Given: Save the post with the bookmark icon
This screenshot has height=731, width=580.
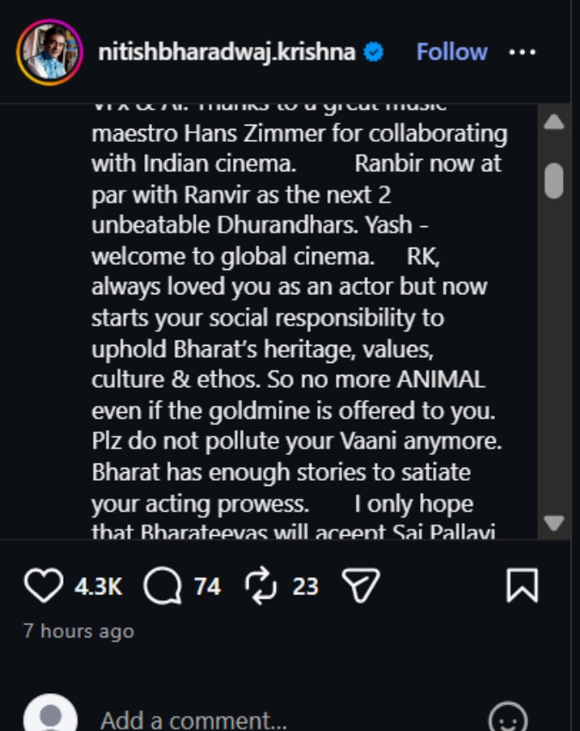Looking at the screenshot, I should [522, 586].
